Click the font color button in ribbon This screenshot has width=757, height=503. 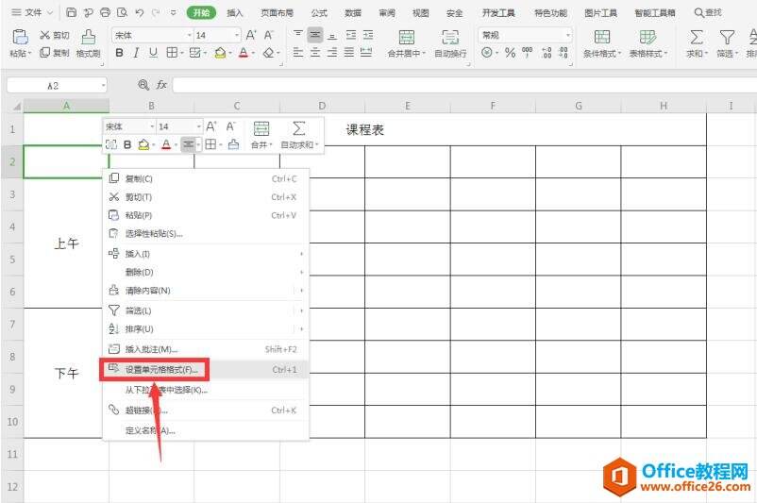[x=243, y=53]
